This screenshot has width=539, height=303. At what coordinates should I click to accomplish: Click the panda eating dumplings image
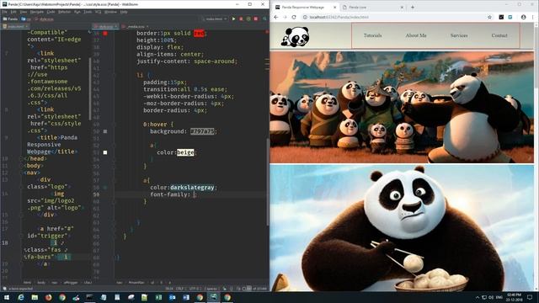402,228
